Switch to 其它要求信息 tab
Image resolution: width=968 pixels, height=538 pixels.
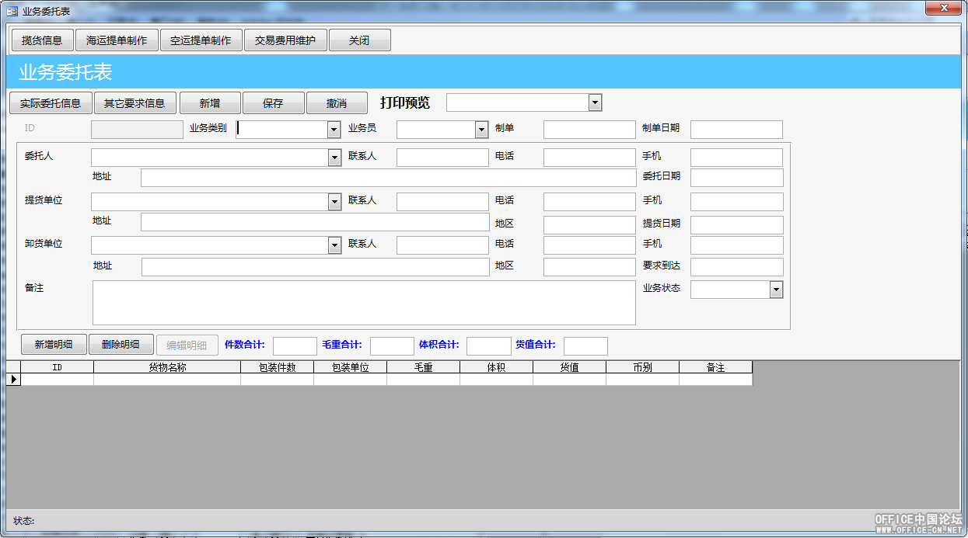coord(135,102)
